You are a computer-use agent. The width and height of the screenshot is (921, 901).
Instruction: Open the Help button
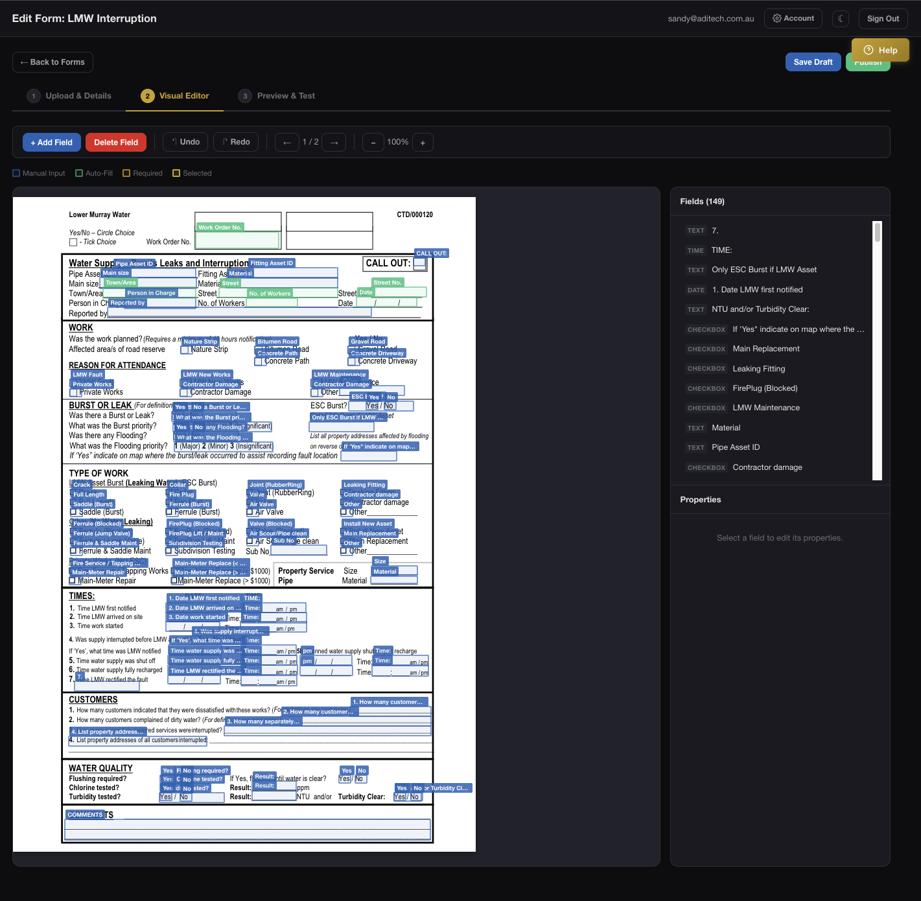coord(880,50)
